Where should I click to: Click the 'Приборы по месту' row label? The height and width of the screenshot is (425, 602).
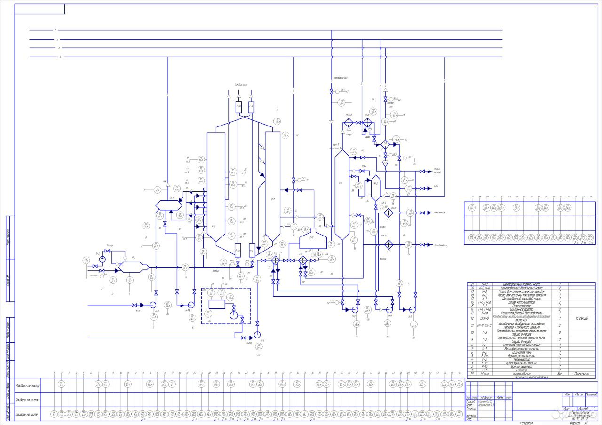click(x=27, y=385)
